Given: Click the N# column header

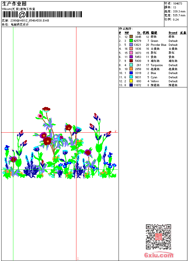Looking at the screenshot, I should (x=127, y=33).
